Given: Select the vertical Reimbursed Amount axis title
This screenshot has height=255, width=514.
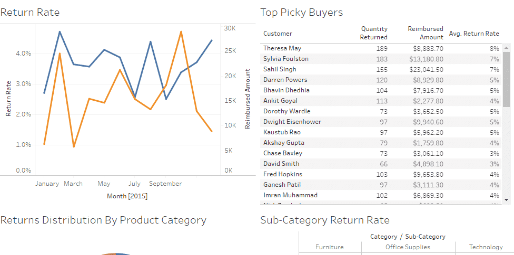Looking at the screenshot, I should click(247, 99).
